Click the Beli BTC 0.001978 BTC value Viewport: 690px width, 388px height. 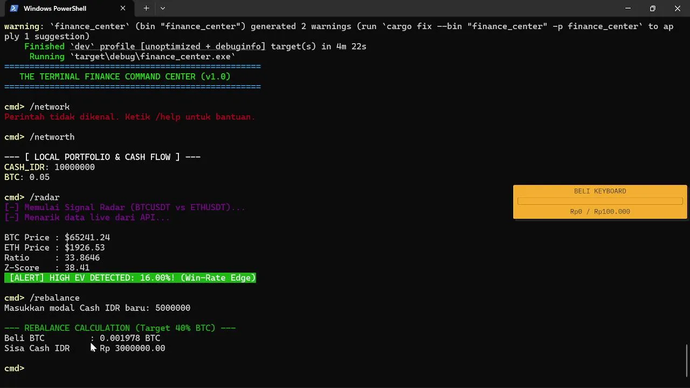point(130,338)
